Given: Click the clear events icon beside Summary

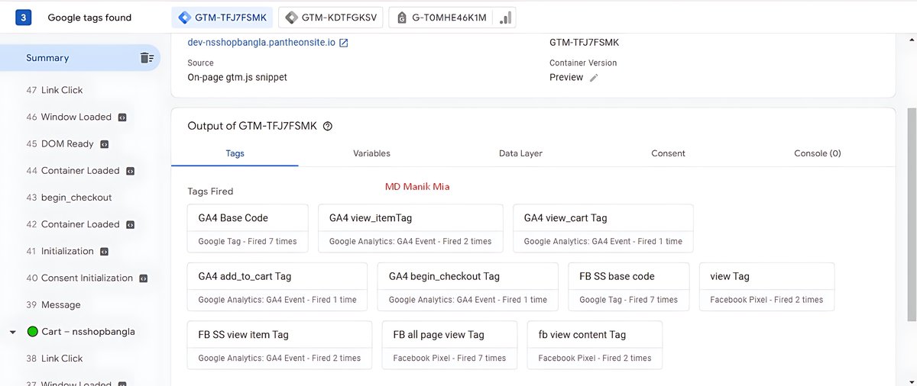Looking at the screenshot, I should pyautogui.click(x=147, y=58).
